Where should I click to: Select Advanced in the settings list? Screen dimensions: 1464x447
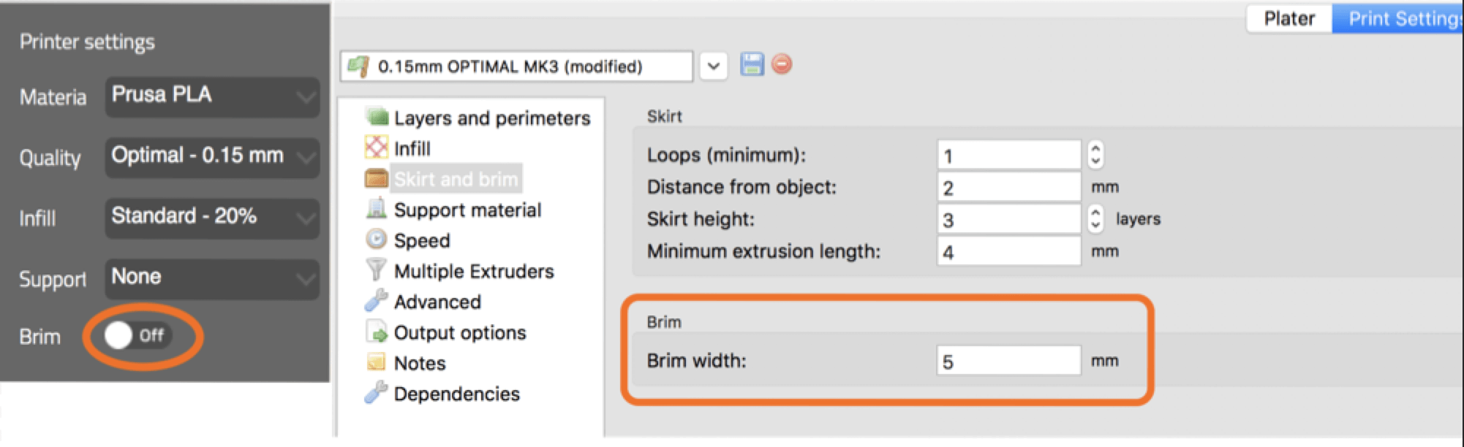point(437,302)
